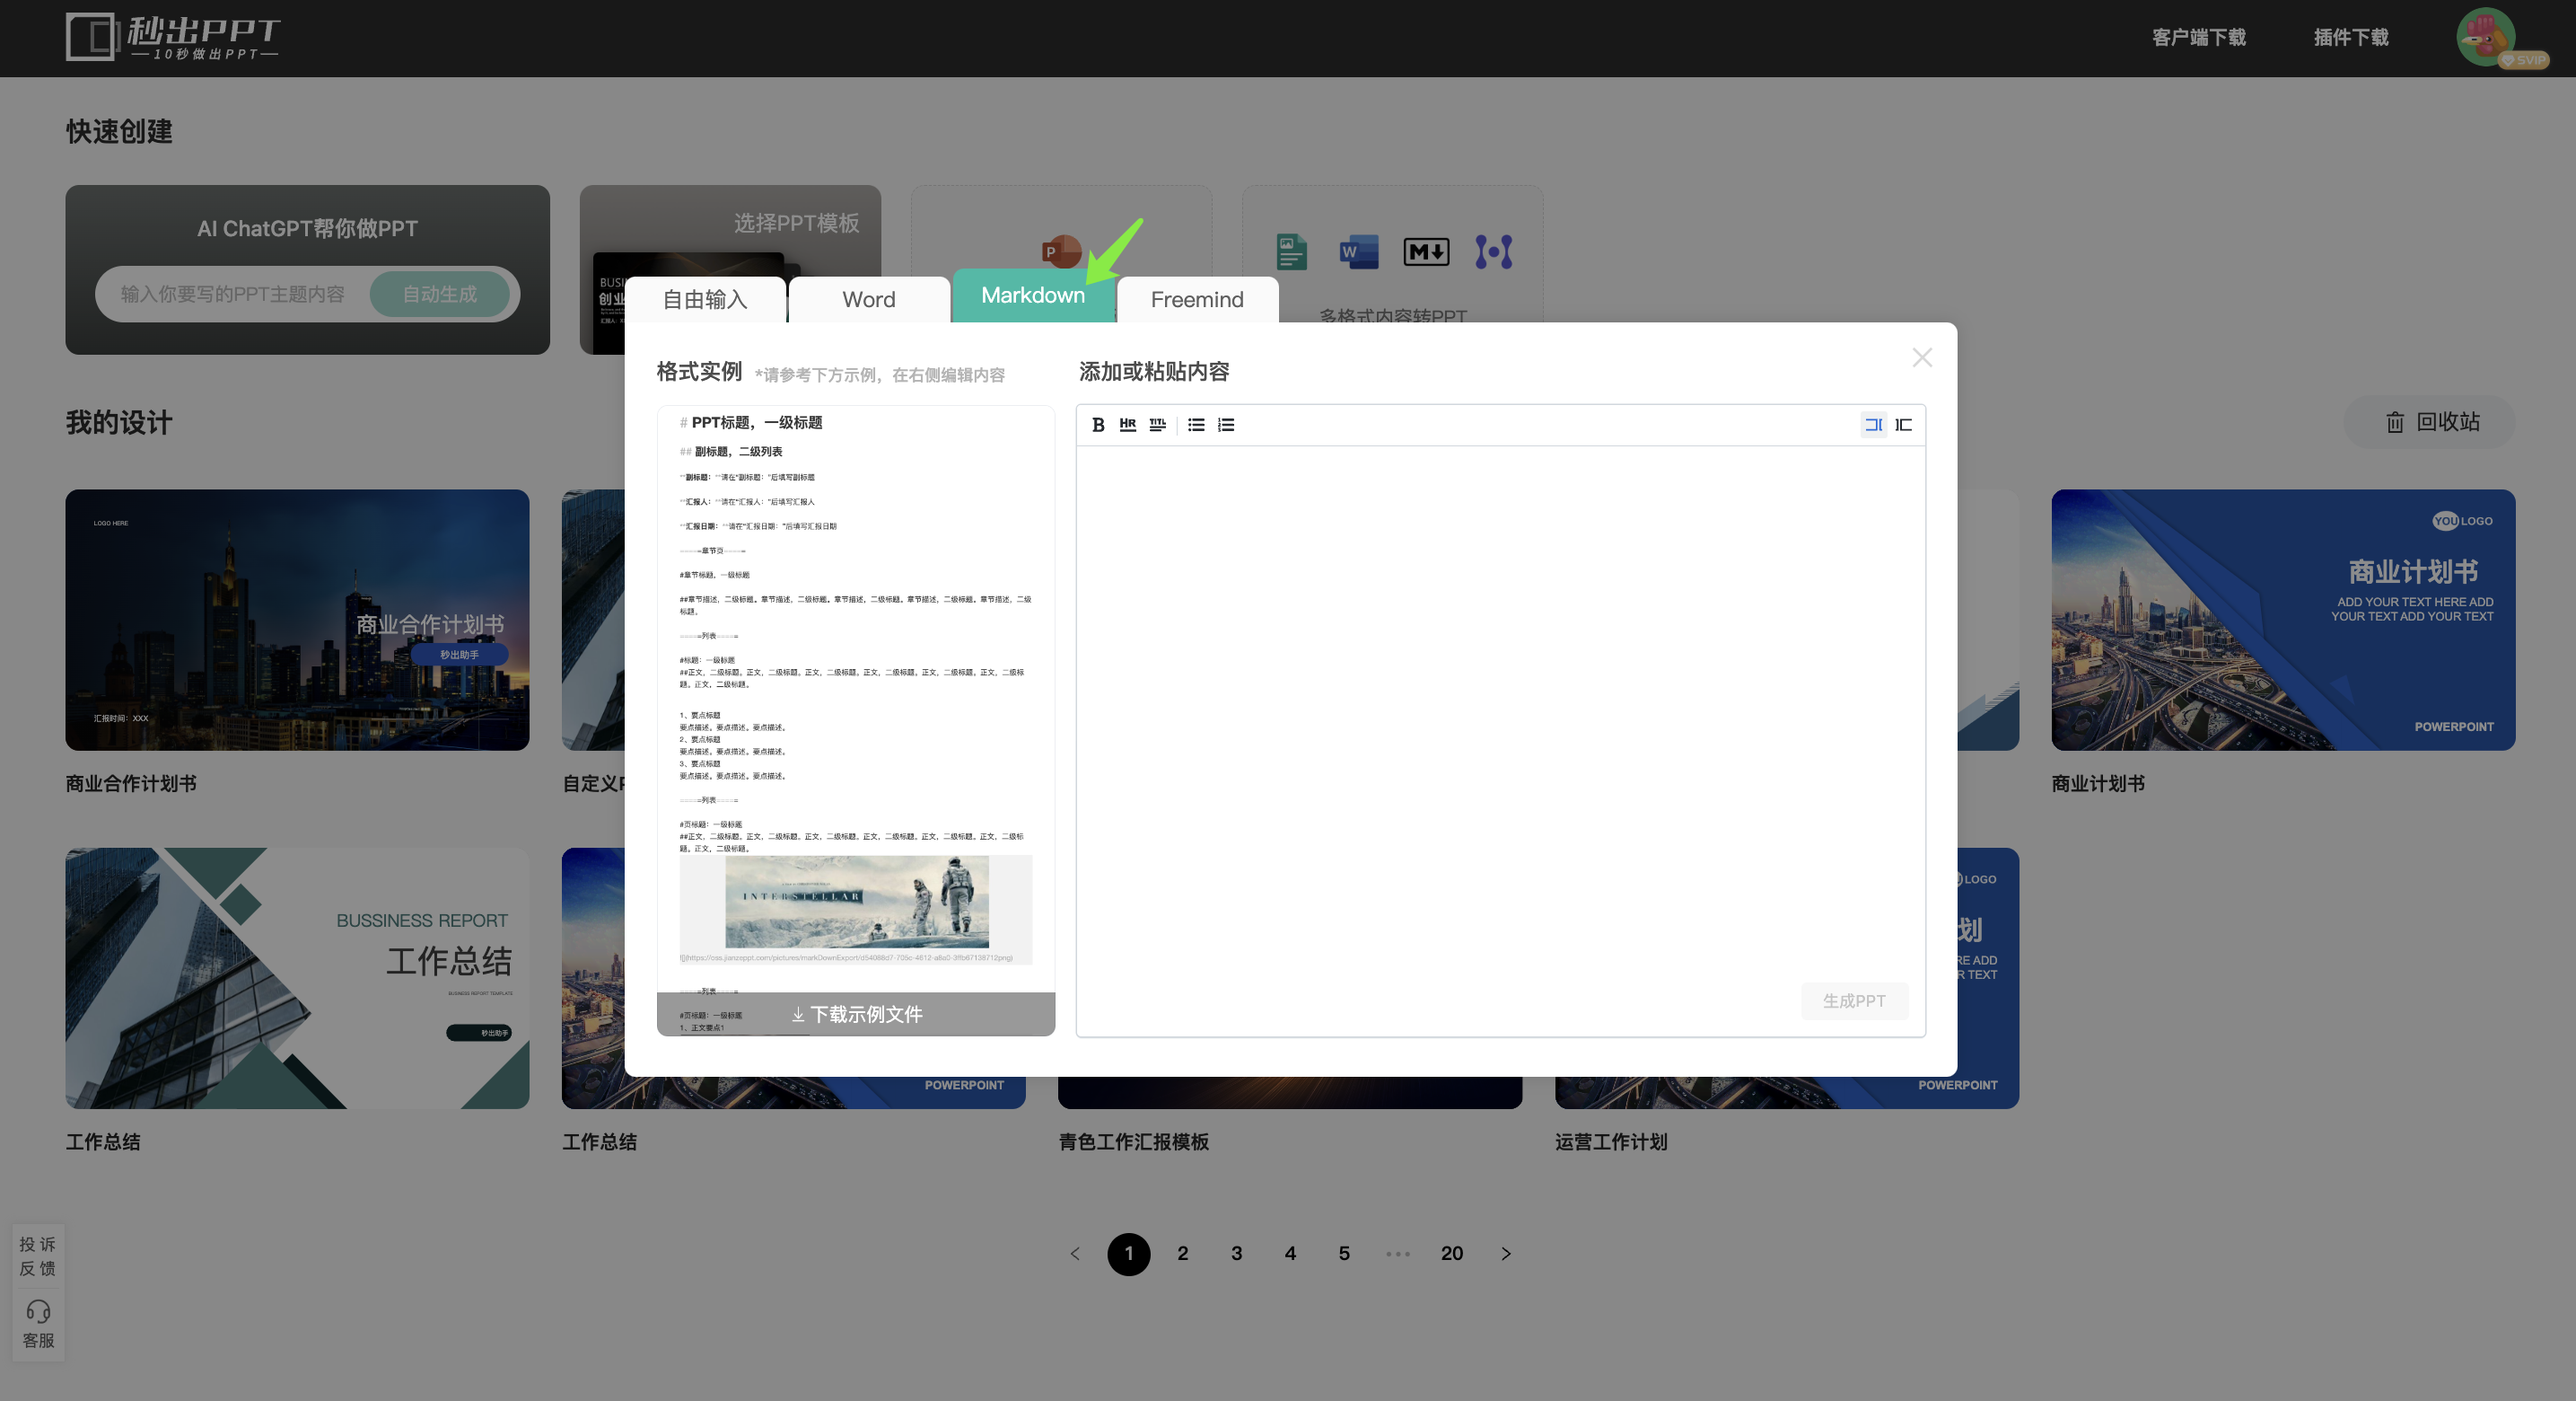Go to page 5
The image size is (2576, 1401).
coord(1345,1254)
